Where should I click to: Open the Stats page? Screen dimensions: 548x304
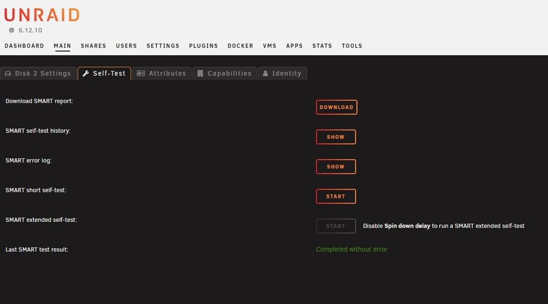point(322,46)
